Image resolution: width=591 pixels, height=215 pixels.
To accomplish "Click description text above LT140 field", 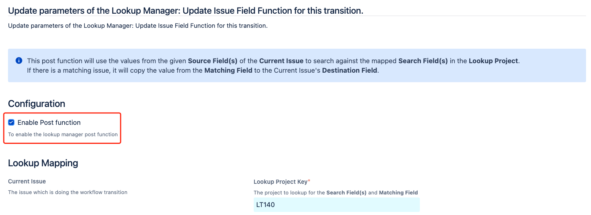I will click(335, 193).
